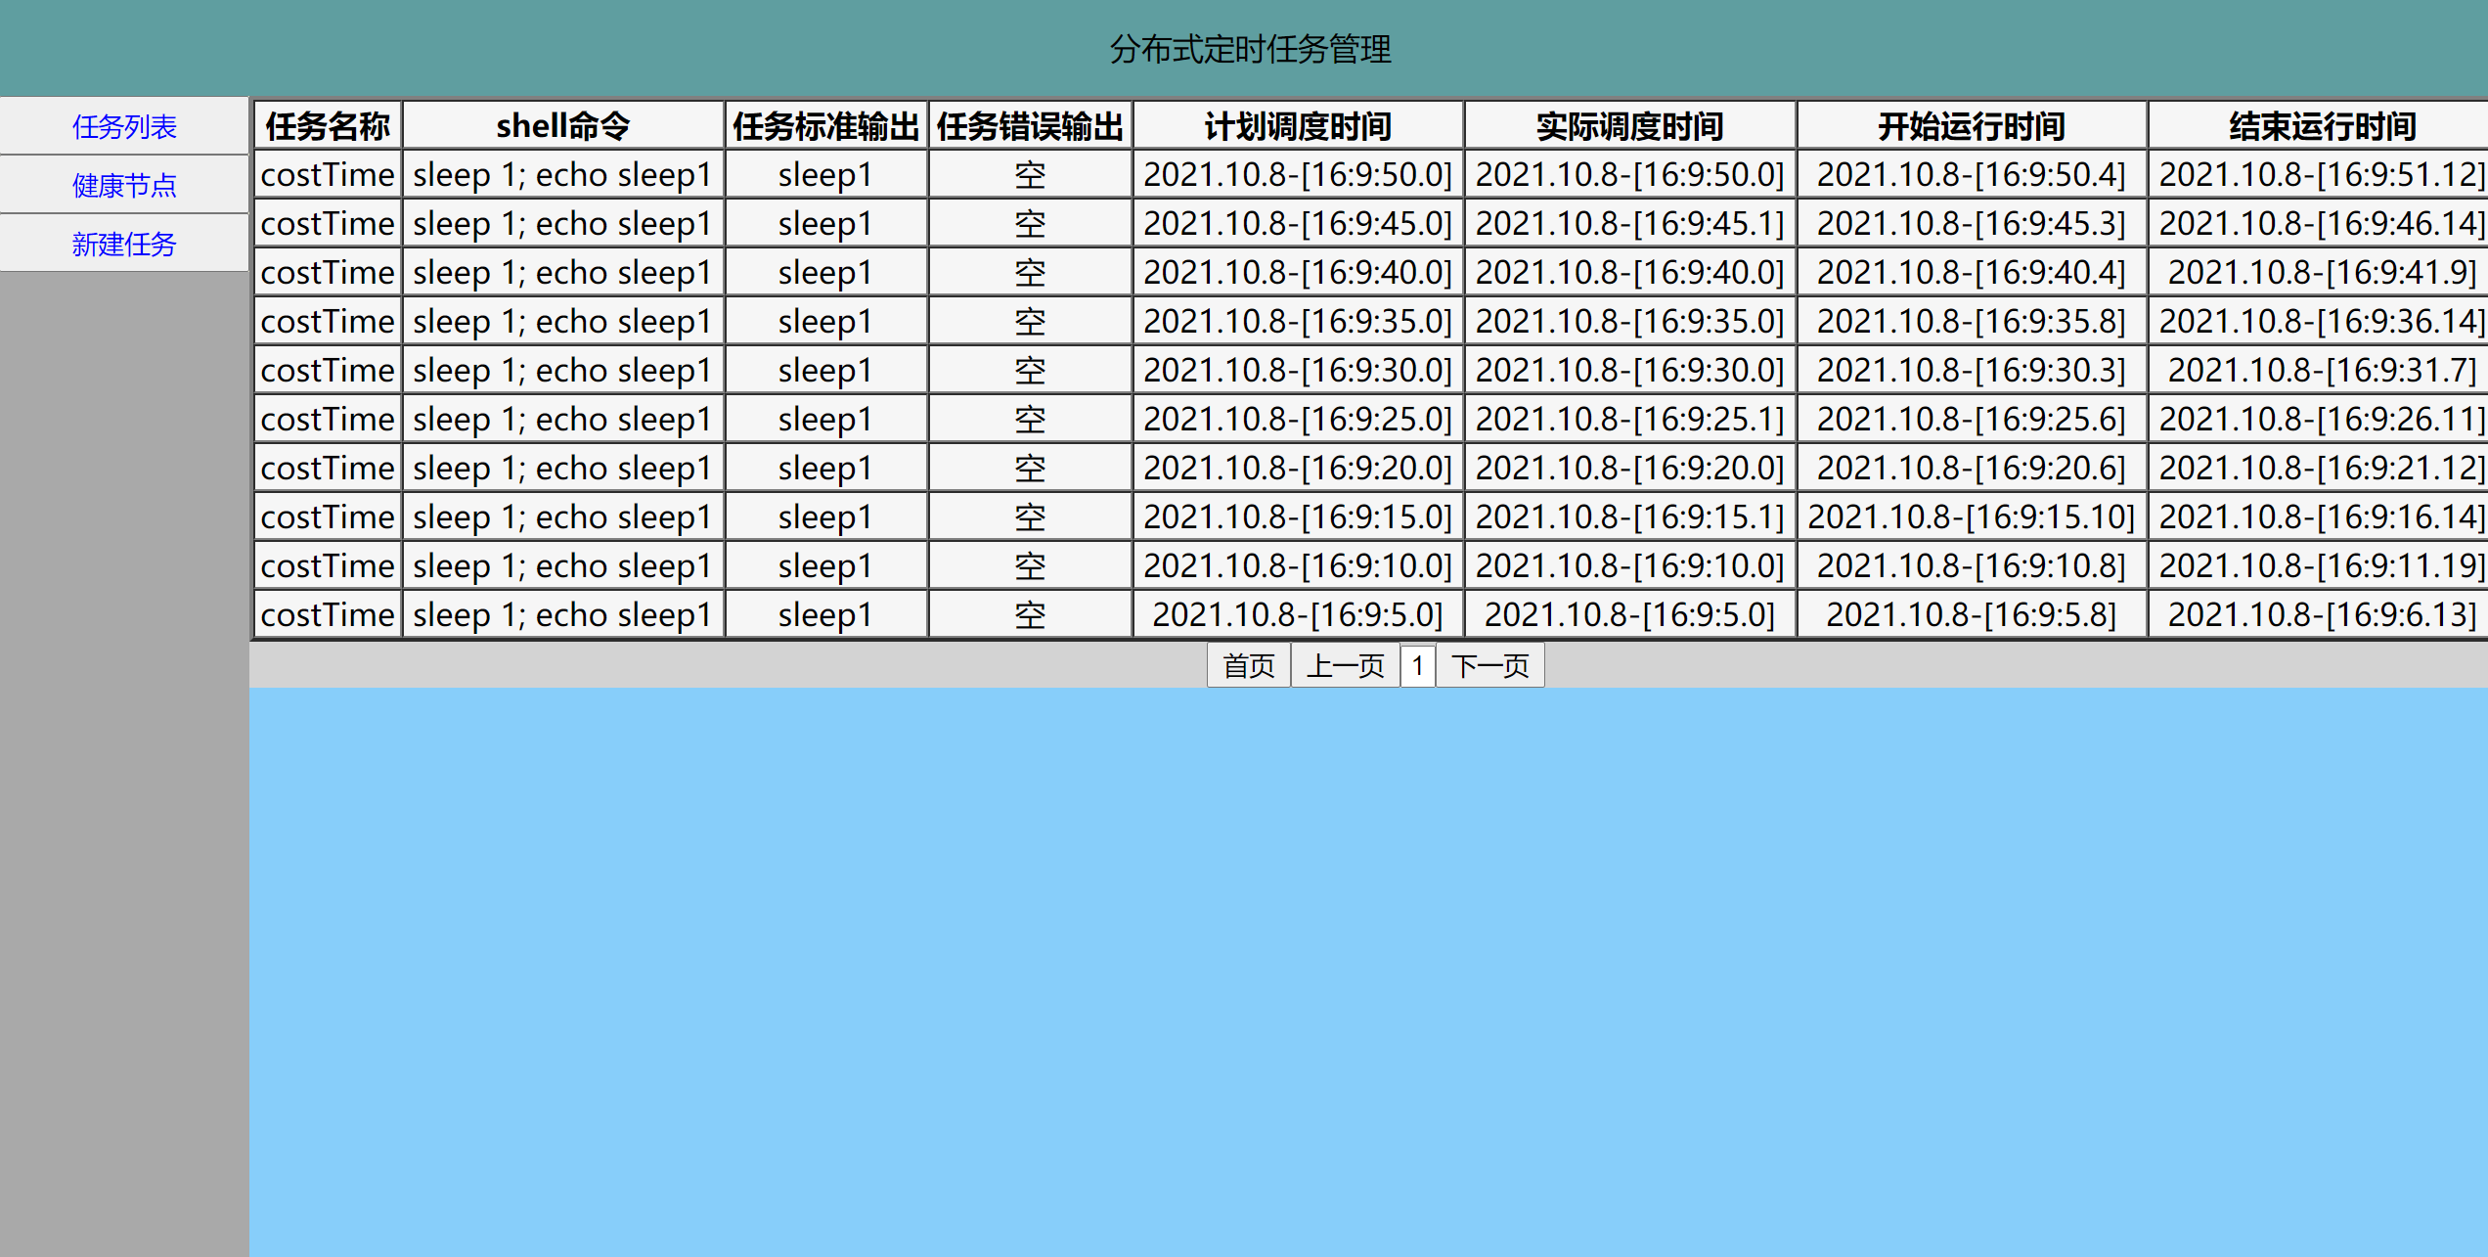This screenshot has height=1257, width=2488.
Task: Select costTime cell in first table row
Action: pyautogui.click(x=328, y=175)
